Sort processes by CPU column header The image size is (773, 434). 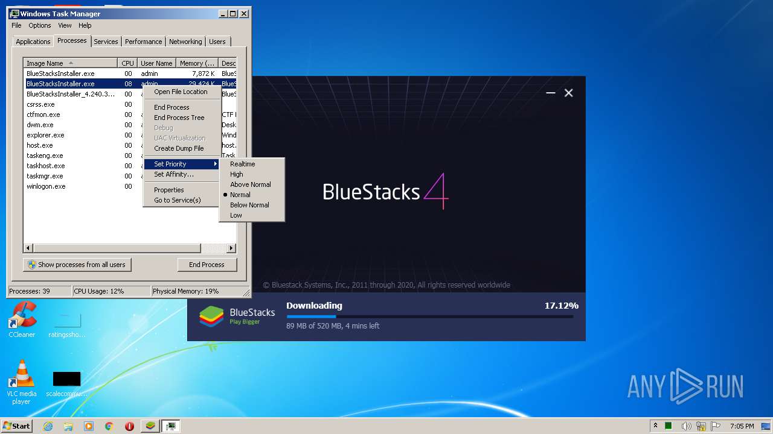tap(127, 63)
